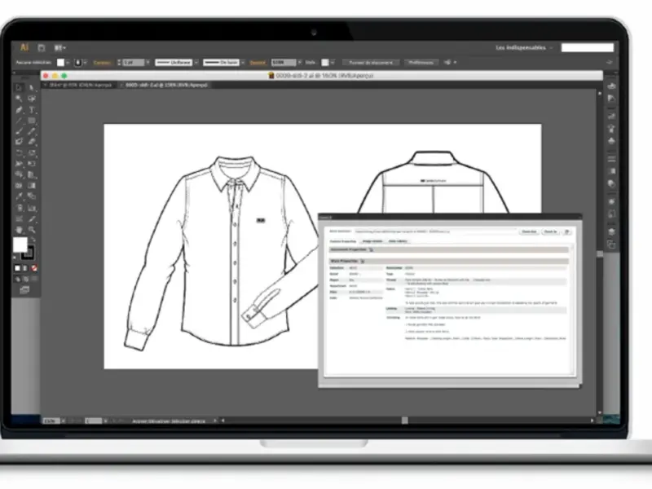The height and width of the screenshot is (489, 652).
Task: Select the Eraser tool
Action: pyautogui.click(x=32, y=142)
